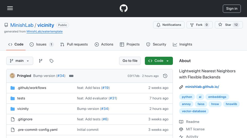Expand the commit message ellipsis button
The image size is (247, 138).
(x=71, y=76)
